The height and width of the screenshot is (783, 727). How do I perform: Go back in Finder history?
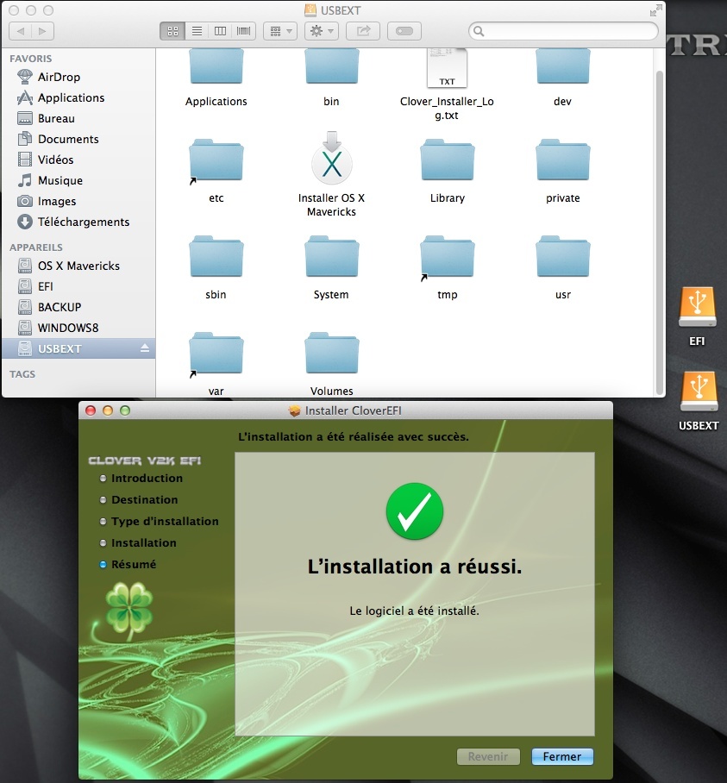[x=21, y=31]
